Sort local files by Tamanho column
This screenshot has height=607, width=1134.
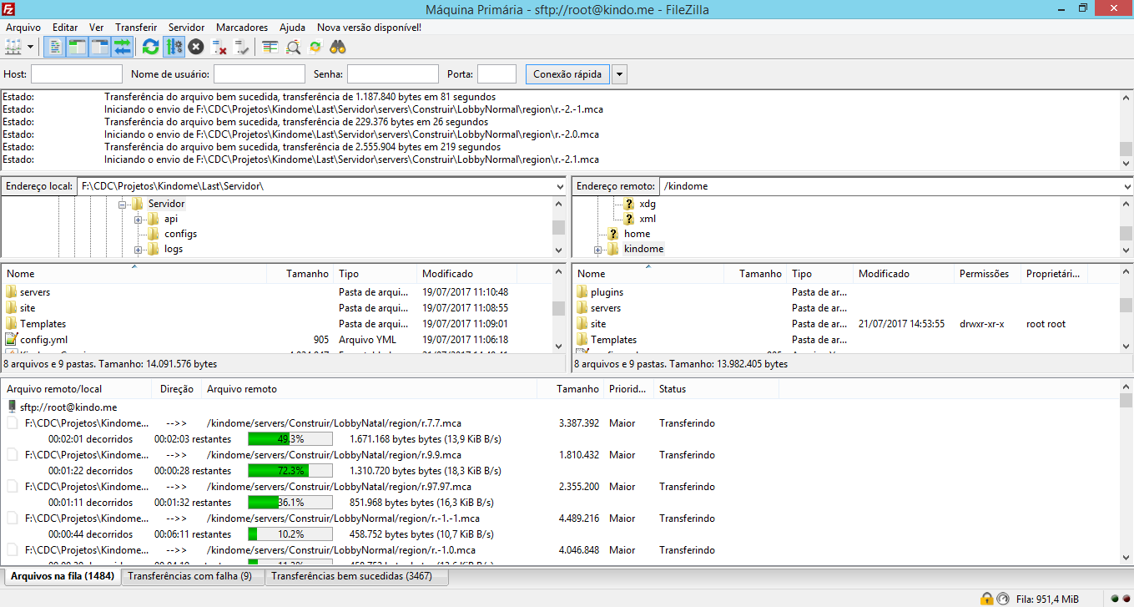(300, 274)
